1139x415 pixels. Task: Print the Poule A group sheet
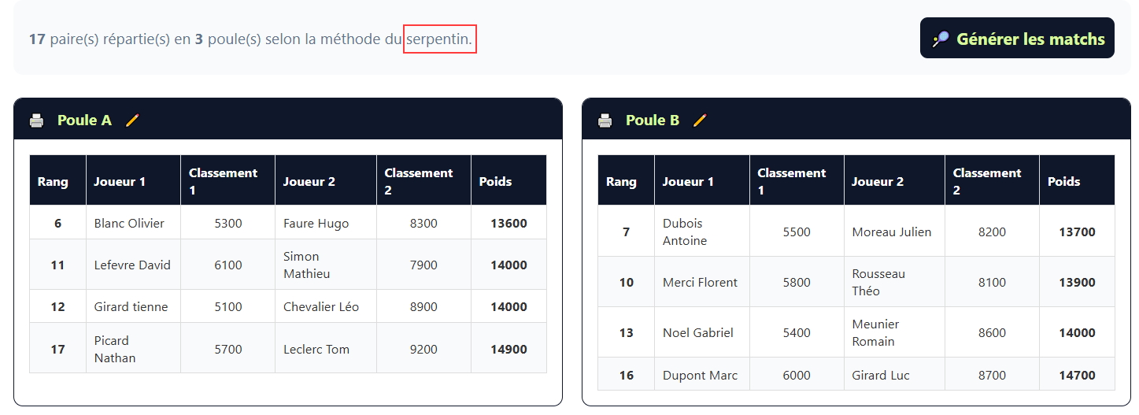pyautogui.click(x=36, y=120)
